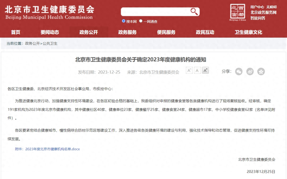Open the 卫生健康文化 menu item
This screenshot has width=287, height=179.
pos(248,32)
